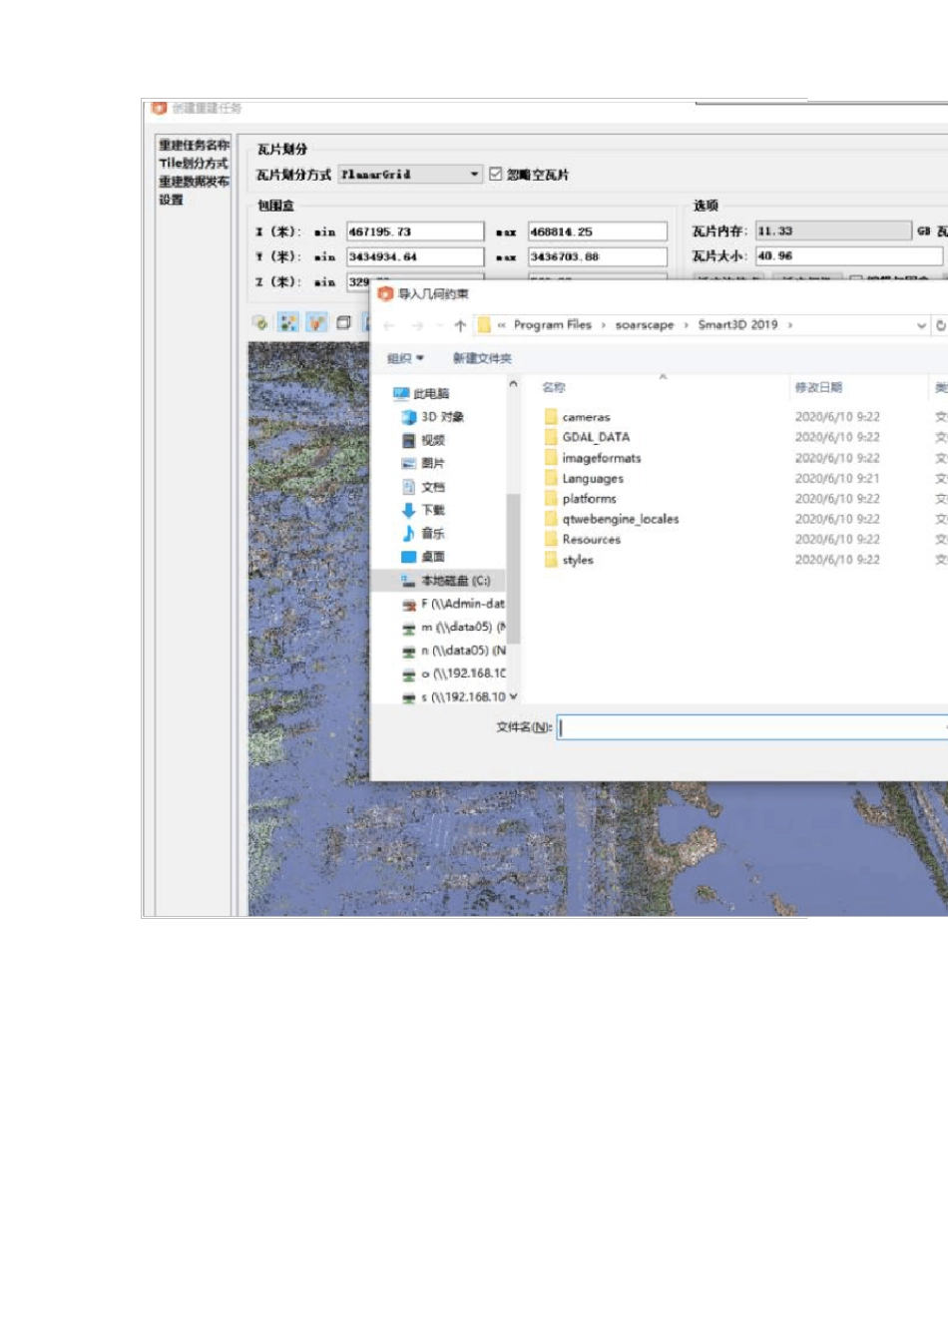
Task: Open the PlanarGrid tiling mode dropdown
Action: 411,174
